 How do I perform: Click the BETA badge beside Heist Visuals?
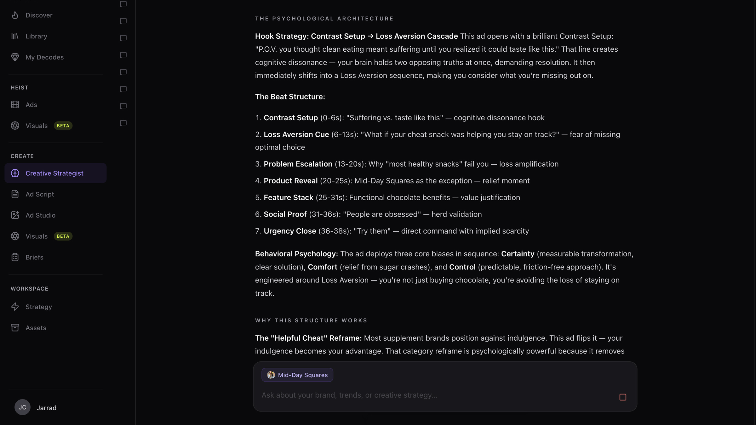point(63,126)
